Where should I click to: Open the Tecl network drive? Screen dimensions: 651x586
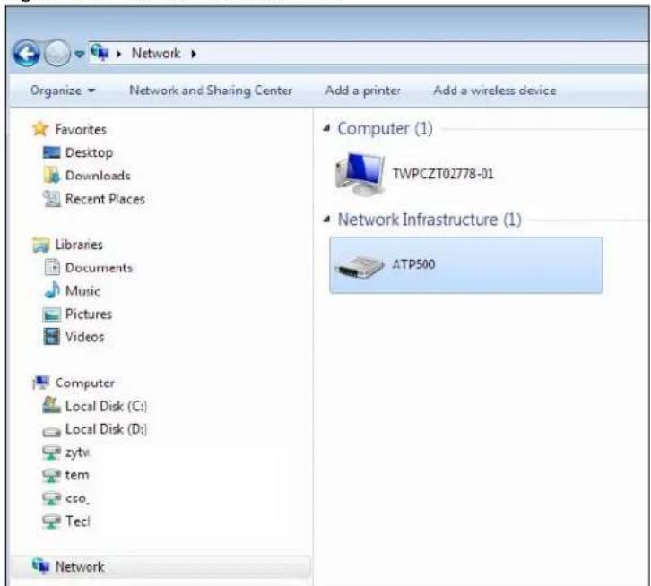[x=78, y=521]
